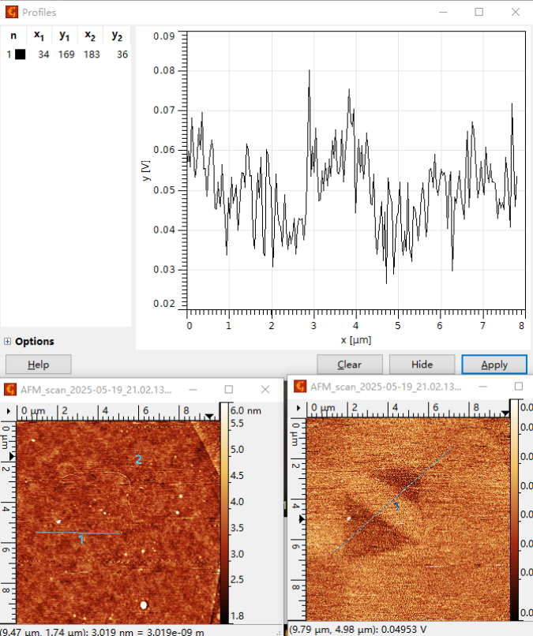533x636 pixels.
Task: Select profile line 1 on the nm-scale image
Action: (x=77, y=533)
